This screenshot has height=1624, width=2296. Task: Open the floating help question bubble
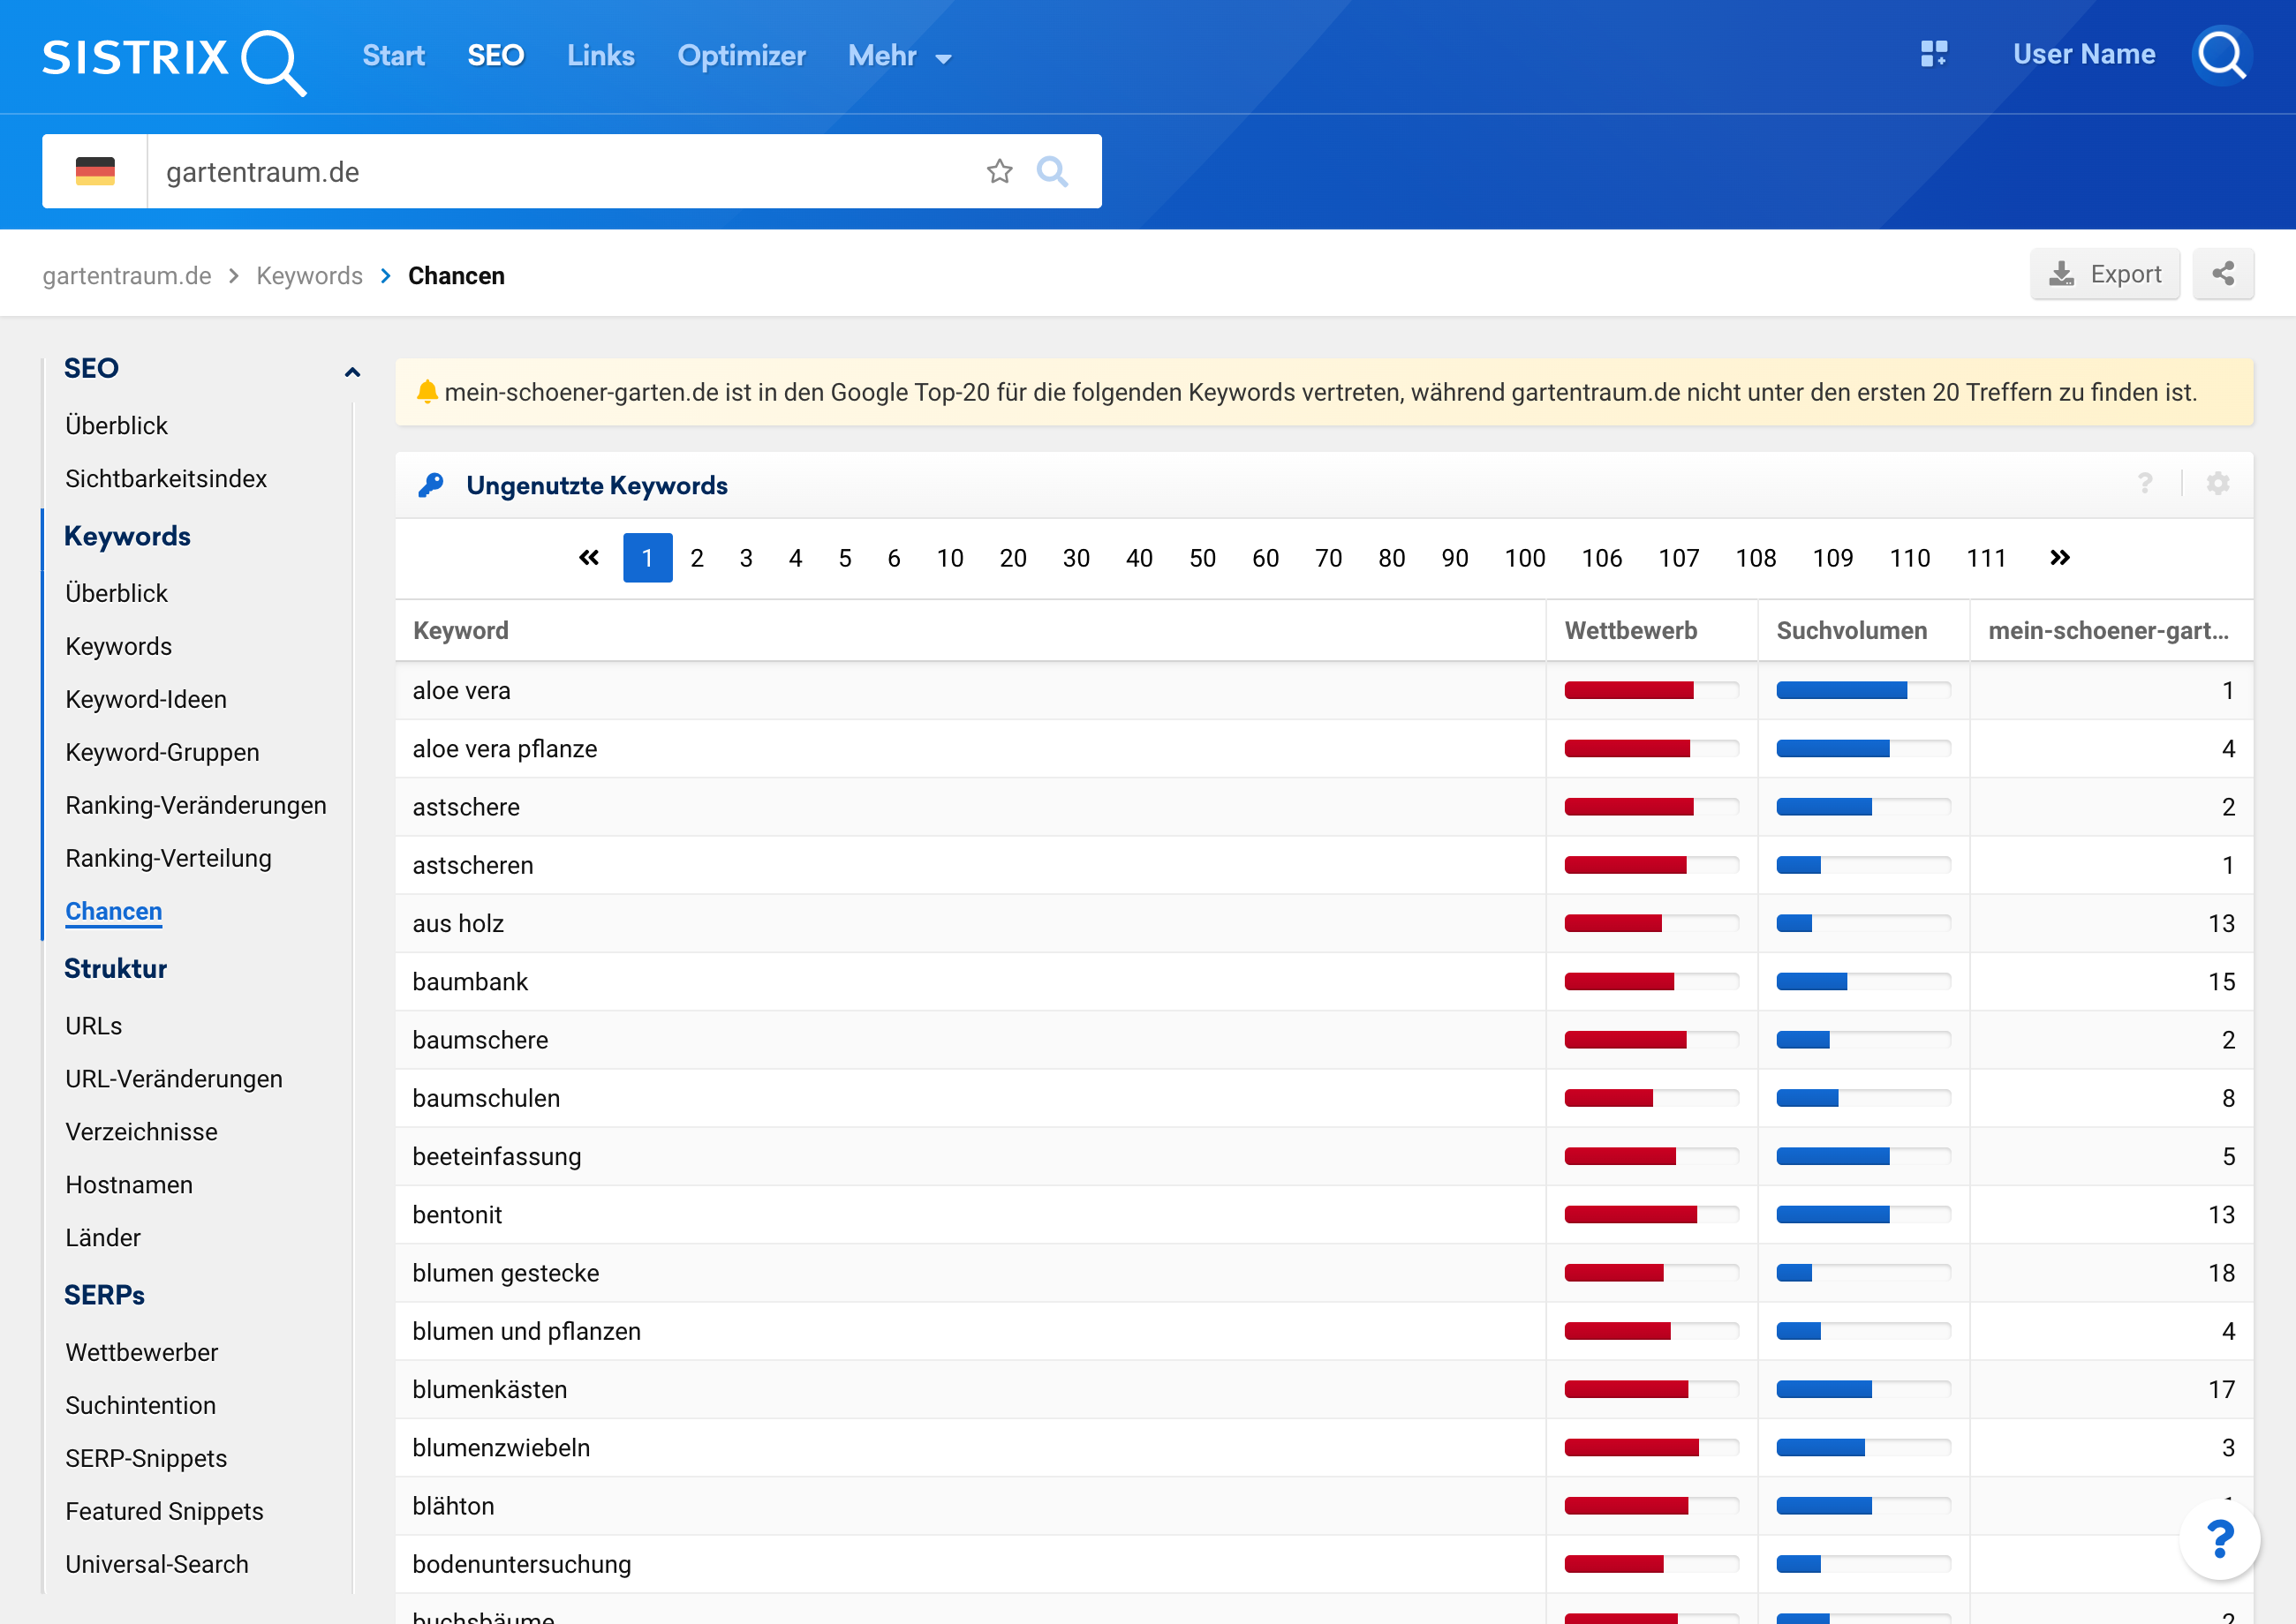[2219, 1538]
